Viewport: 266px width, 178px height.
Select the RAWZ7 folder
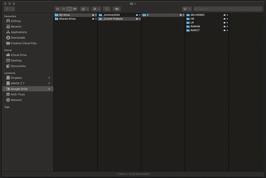pyautogui.click(x=195, y=30)
